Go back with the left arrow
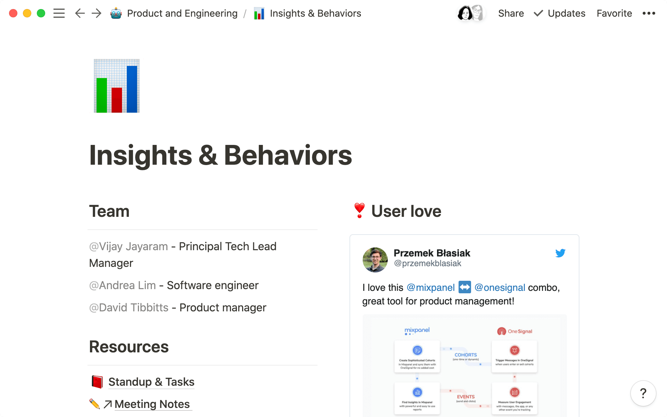This screenshot has height=417, width=667. [x=80, y=13]
